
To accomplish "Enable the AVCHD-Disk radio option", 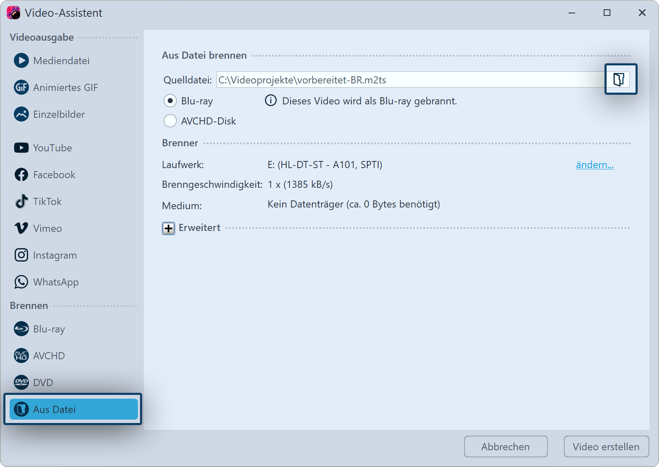I will click(170, 121).
